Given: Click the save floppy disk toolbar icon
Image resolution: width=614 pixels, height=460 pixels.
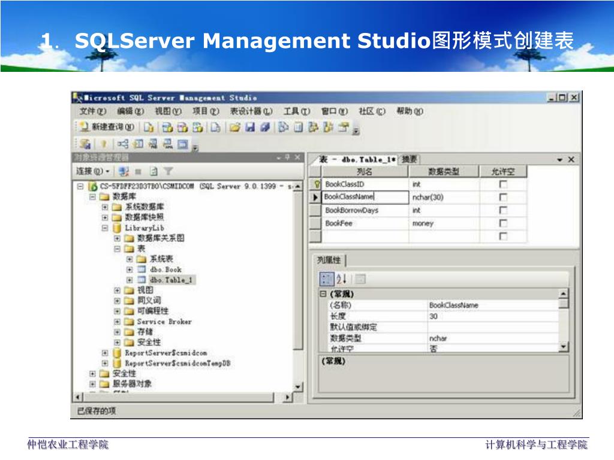Looking at the screenshot, I should coord(250,127).
